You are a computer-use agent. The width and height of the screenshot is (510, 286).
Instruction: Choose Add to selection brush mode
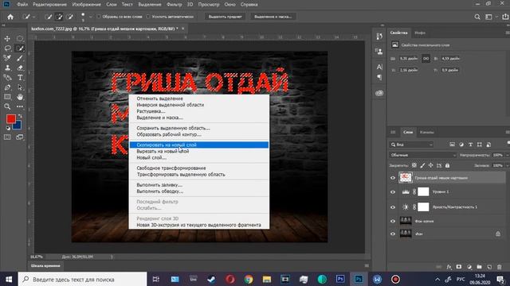tap(59, 17)
